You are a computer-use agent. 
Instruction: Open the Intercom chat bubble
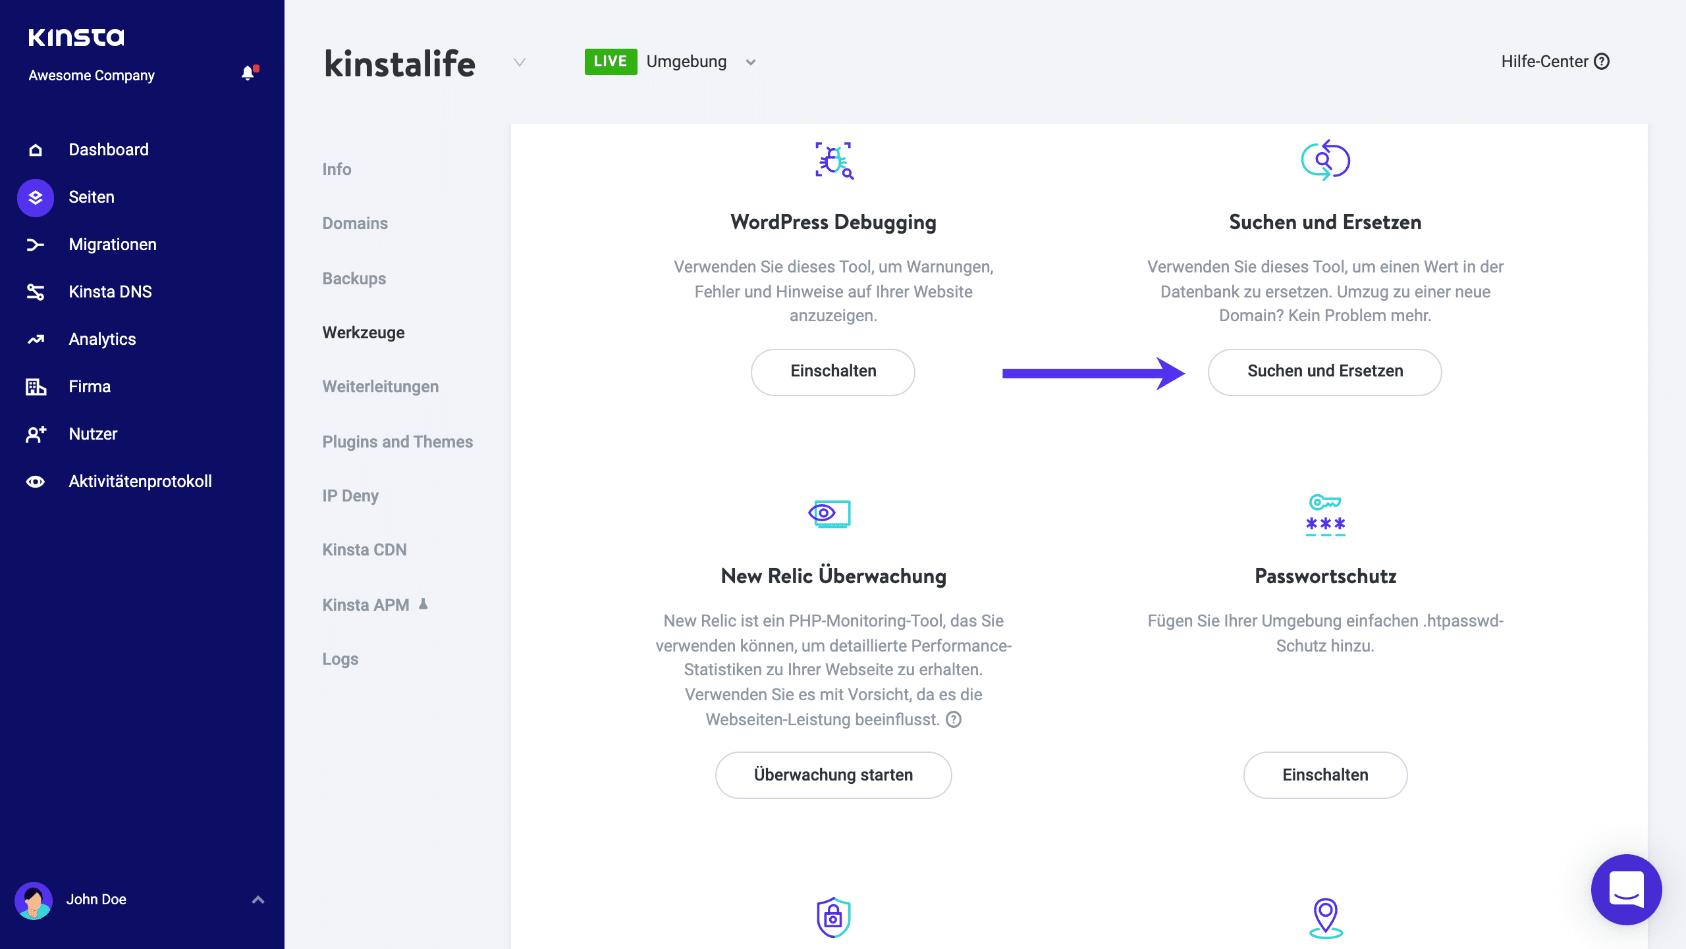[1626, 889]
